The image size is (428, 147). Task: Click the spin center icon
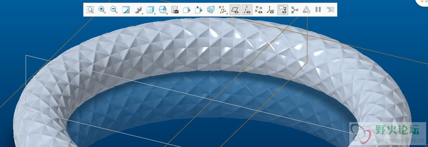point(295,10)
